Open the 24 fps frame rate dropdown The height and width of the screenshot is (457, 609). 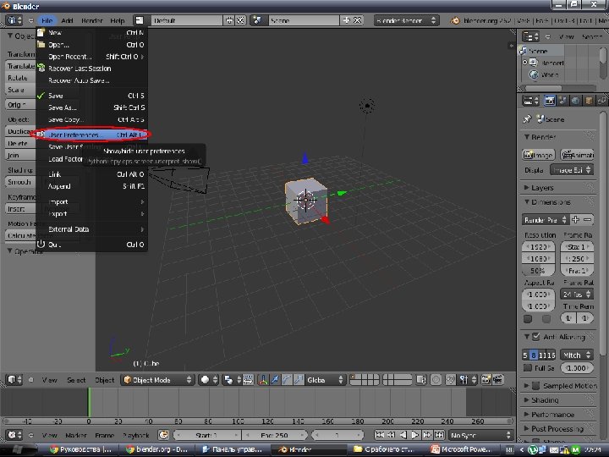(x=577, y=295)
